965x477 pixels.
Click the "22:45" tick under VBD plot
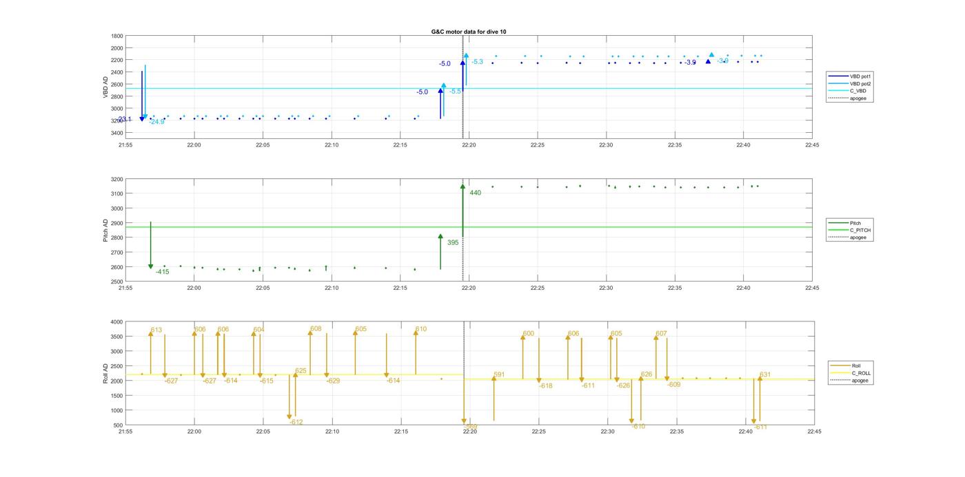tap(812, 145)
